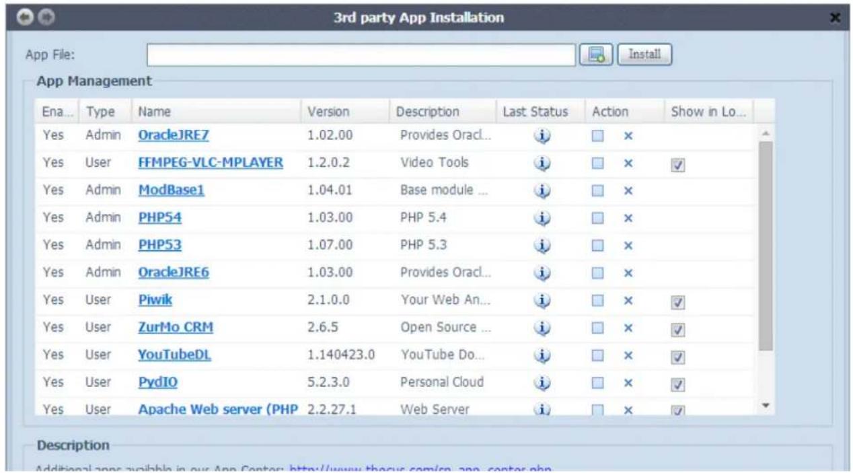Toggle Show in Login for PydIO
This screenshot has width=853, height=473.
tap(678, 385)
